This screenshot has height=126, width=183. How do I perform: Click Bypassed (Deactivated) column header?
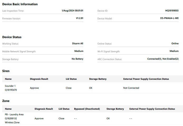(x=87, y=109)
